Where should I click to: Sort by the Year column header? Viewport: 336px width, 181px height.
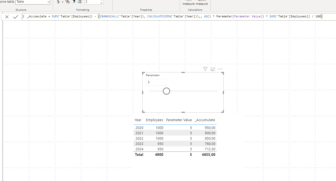[138, 120]
